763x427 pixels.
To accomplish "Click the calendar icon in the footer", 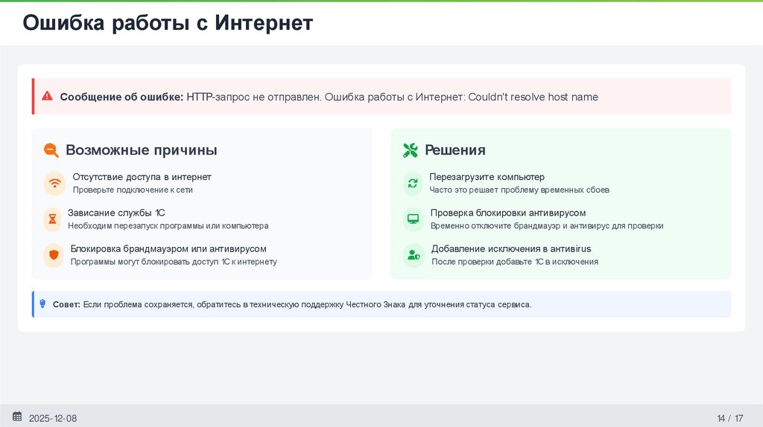I will click(x=17, y=417).
